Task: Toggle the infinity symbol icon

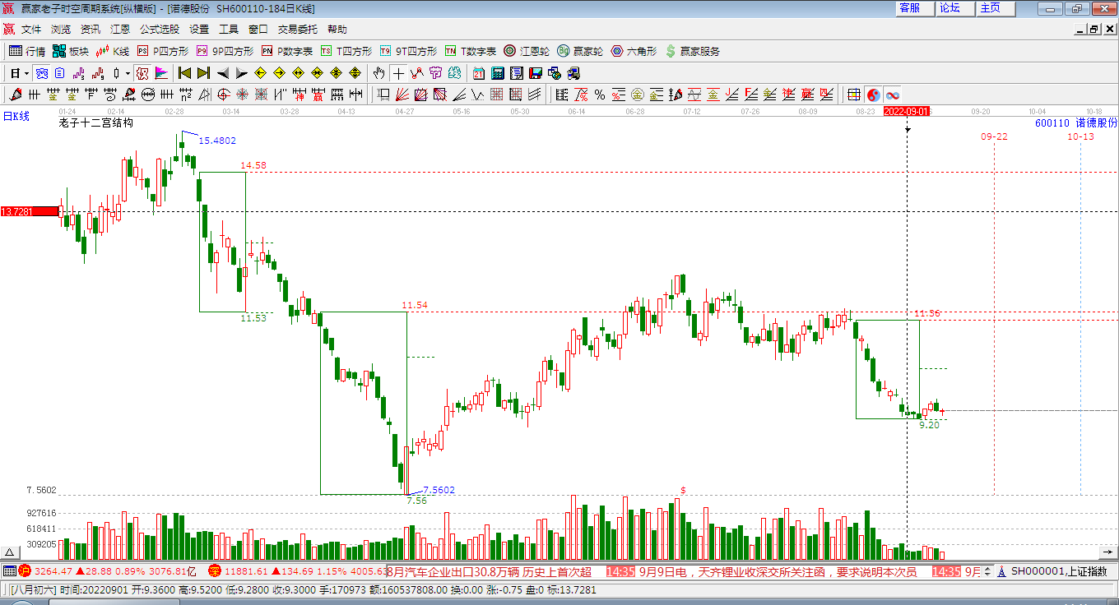Action: tap(892, 95)
